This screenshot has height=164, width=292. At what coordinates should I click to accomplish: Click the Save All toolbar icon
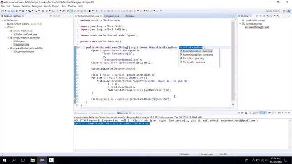coord(12,11)
